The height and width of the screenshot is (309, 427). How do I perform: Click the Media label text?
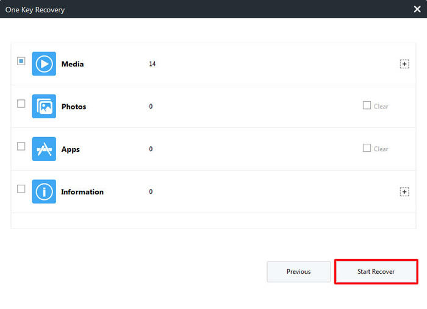73,64
